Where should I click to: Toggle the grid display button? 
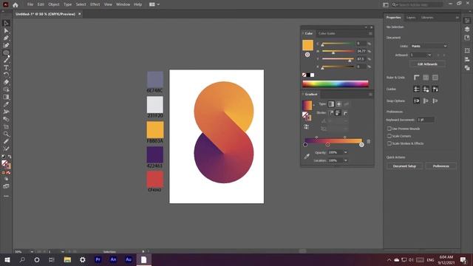tap(426, 78)
